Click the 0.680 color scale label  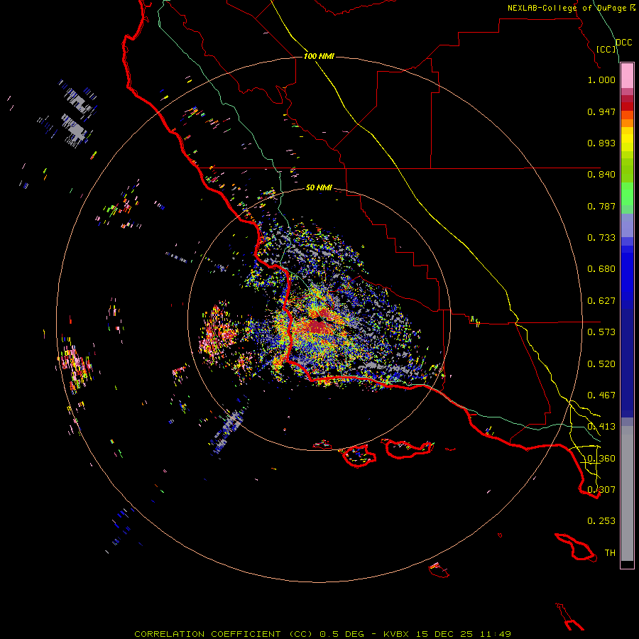click(601, 269)
